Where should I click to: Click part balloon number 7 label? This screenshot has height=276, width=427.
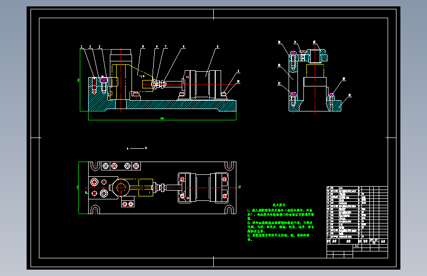[165, 47]
